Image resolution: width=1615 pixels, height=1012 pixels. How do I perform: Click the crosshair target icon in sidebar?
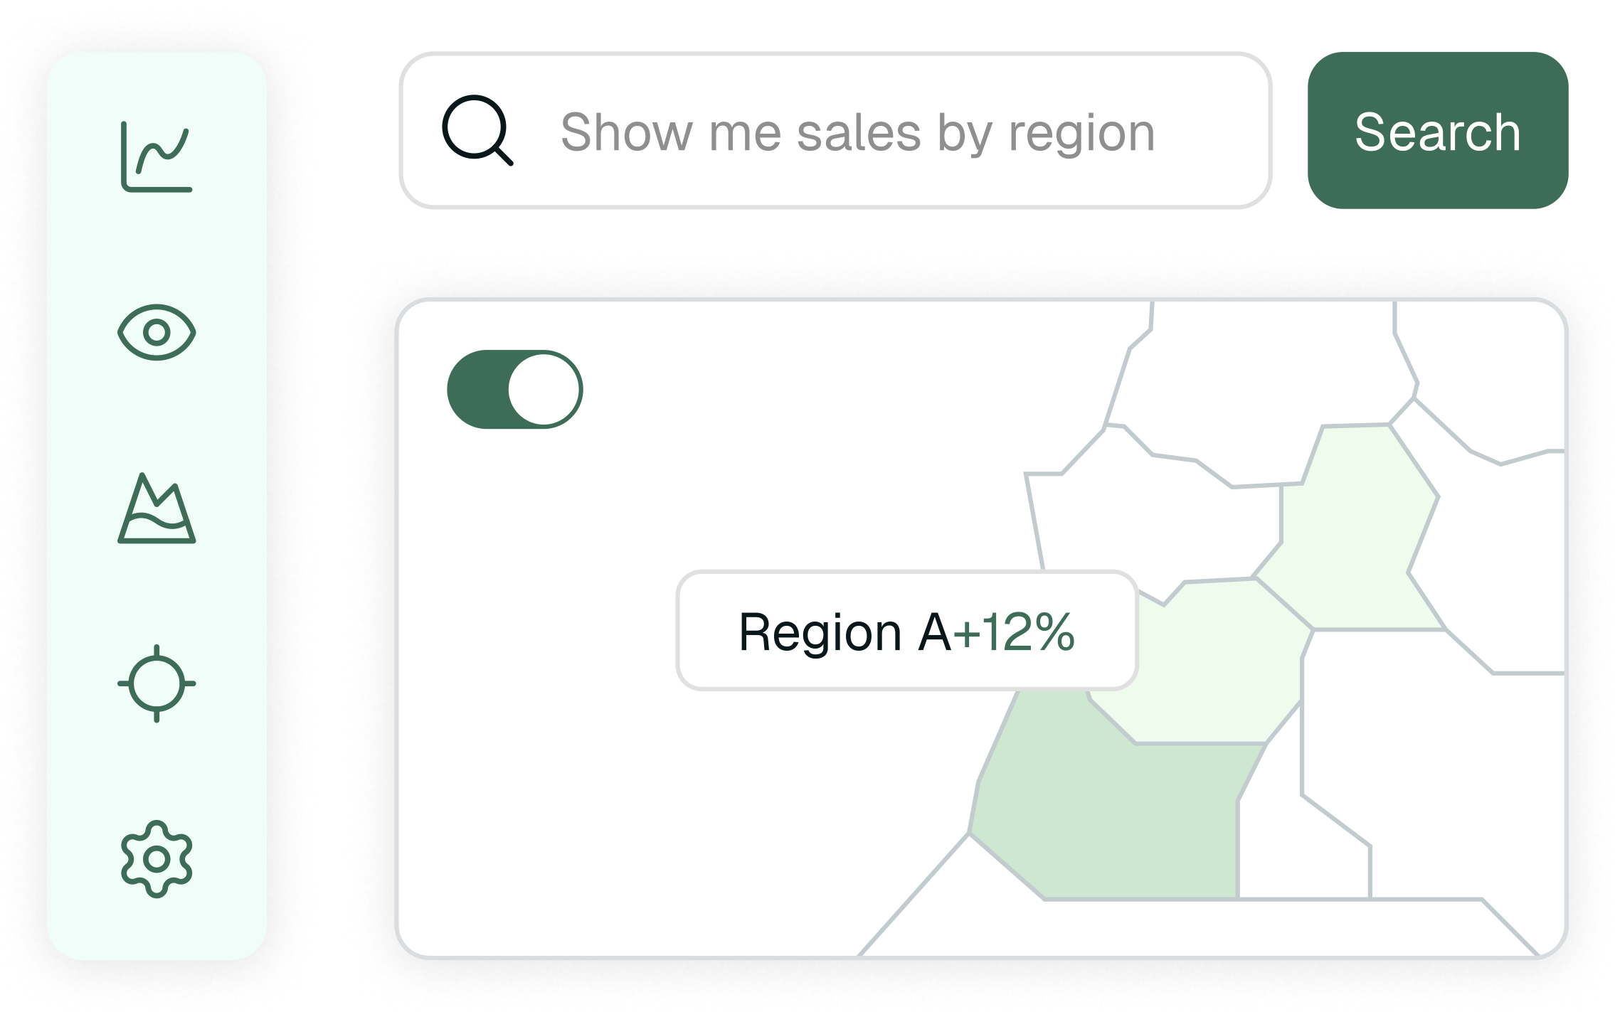pyautogui.click(x=157, y=683)
